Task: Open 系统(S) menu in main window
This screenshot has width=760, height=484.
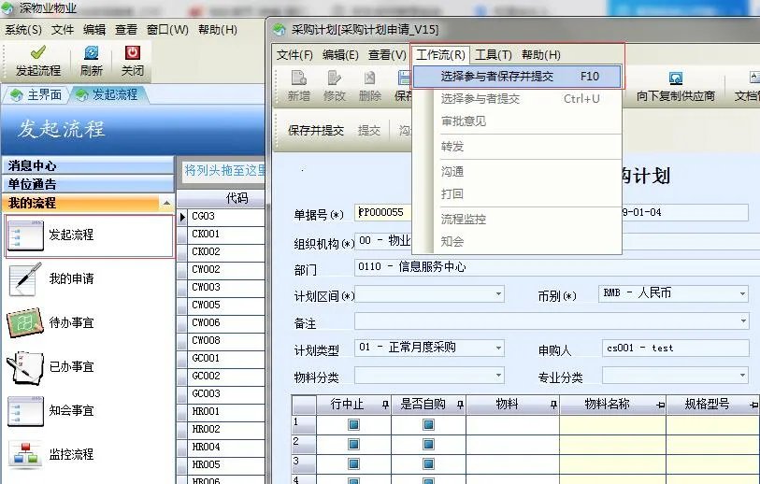Action: [x=22, y=30]
